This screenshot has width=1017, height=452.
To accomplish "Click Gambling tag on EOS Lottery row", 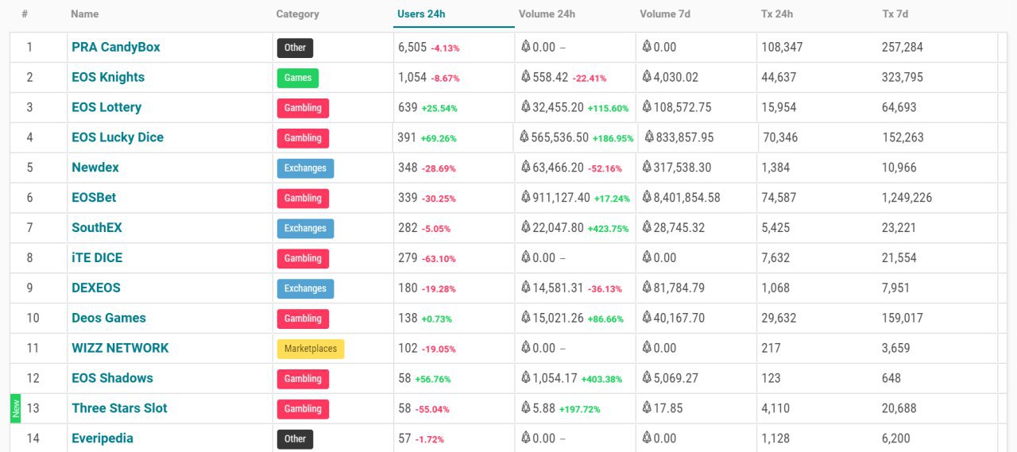I will pyautogui.click(x=303, y=108).
